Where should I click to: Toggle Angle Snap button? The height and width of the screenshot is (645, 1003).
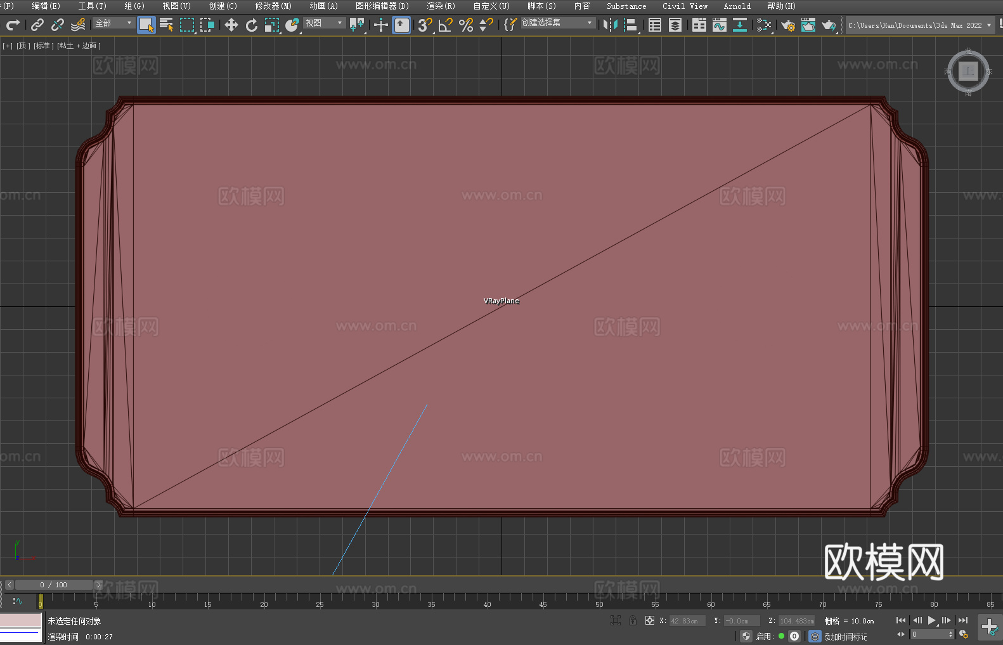446,25
